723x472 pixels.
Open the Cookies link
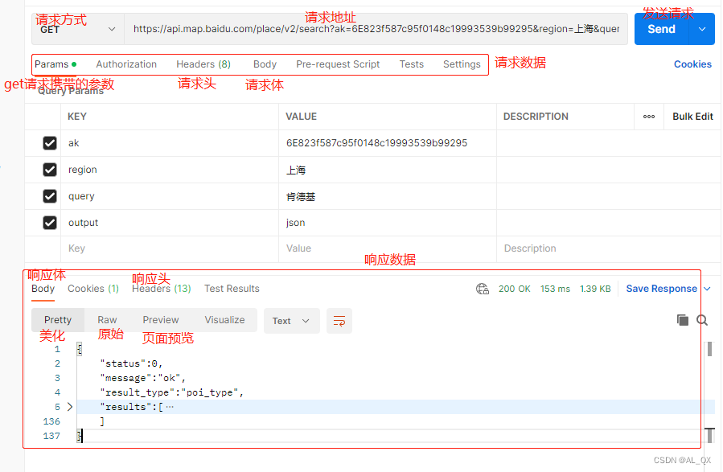692,64
